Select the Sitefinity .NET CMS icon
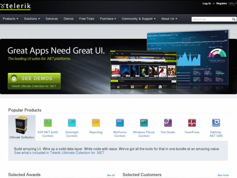This screenshot has height=178, width=237. (x=216, y=123)
